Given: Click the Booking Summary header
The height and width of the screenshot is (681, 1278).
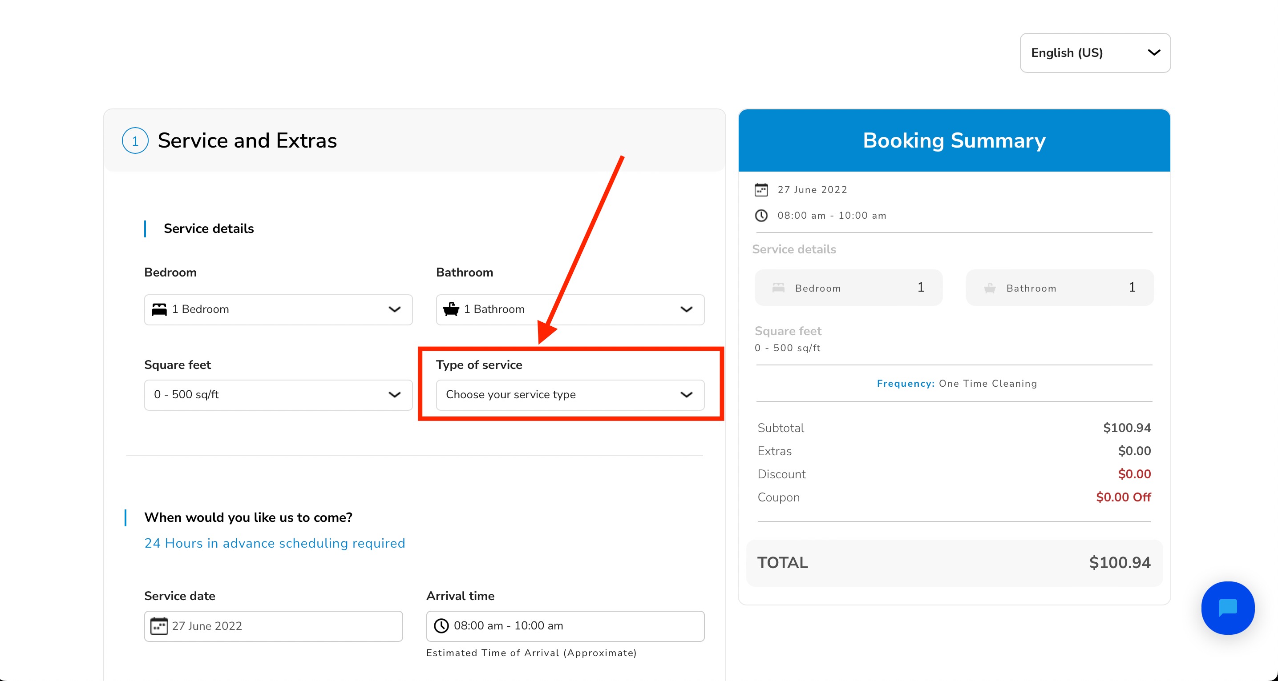Looking at the screenshot, I should [954, 141].
